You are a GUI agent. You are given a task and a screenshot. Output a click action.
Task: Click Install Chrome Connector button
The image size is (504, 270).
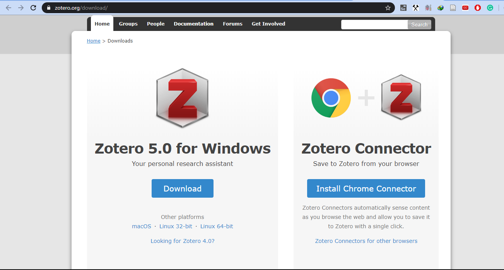click(x=366, y=188)
